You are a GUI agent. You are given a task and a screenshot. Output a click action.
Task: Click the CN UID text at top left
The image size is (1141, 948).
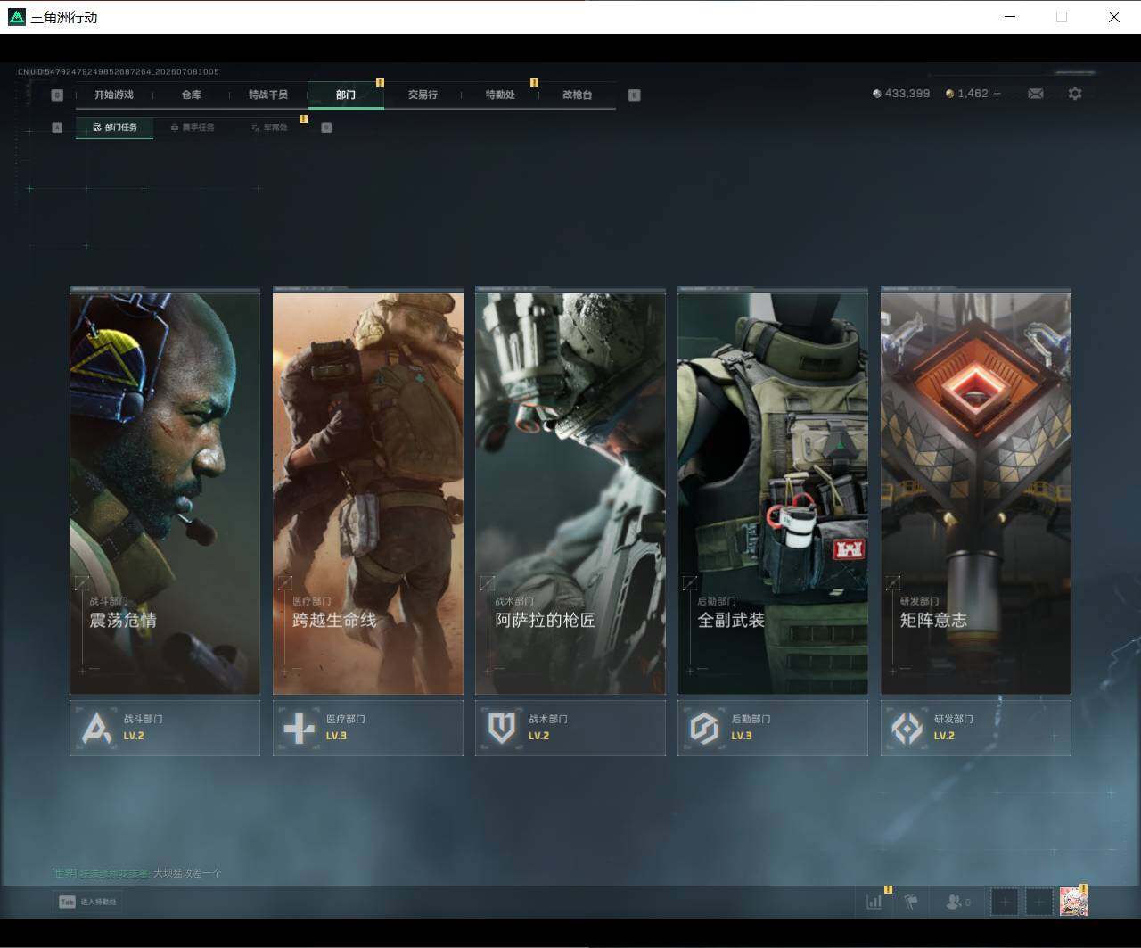pos(119,71)
